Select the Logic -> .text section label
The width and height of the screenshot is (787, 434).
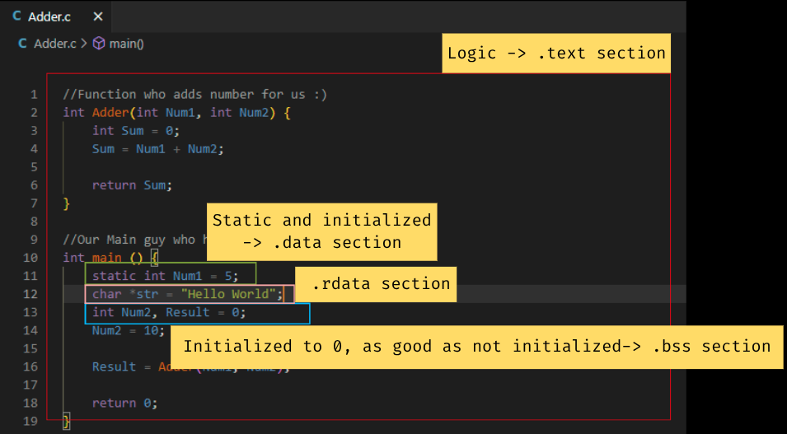click(556, 54)
